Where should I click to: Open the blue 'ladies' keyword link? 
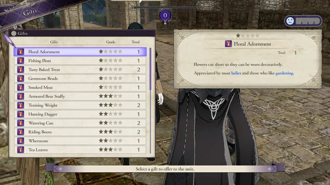tap(236, 73)
